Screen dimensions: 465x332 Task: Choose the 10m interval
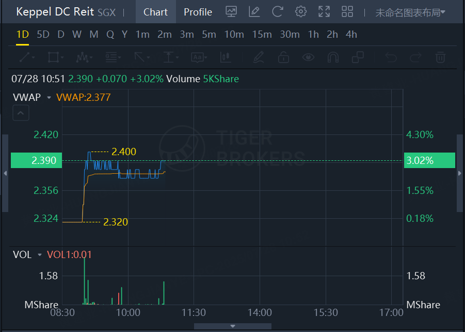tap(234, 35)
